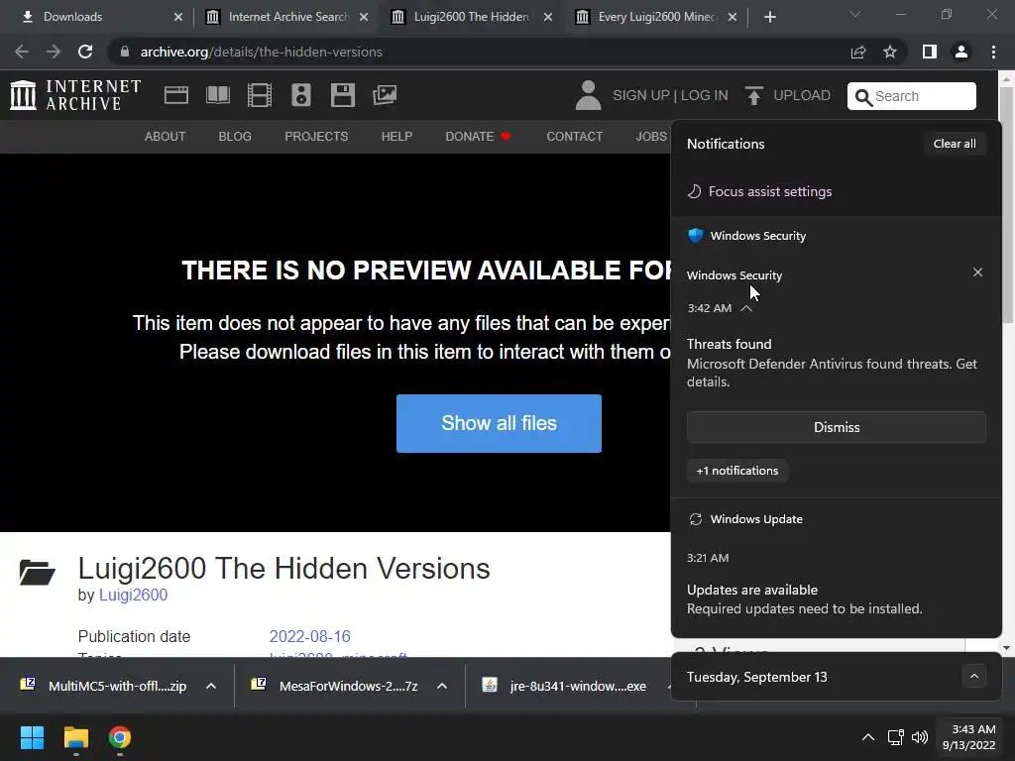Open CONTACT menu item
The height and width of the screenshot is (761, 1015).
(x=574, y=137)
